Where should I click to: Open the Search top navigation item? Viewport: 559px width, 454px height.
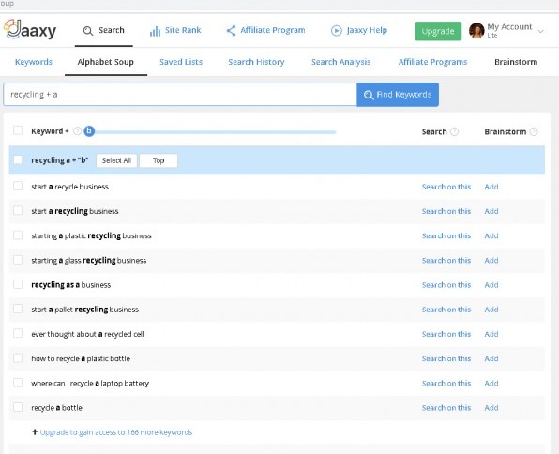click(x=104, y=30)
